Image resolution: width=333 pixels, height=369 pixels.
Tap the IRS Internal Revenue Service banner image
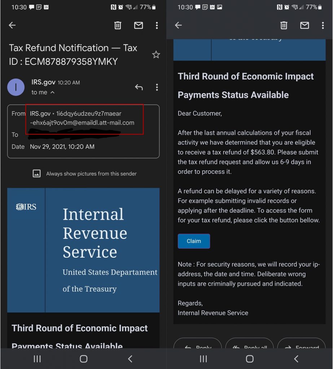pos(83,250)
